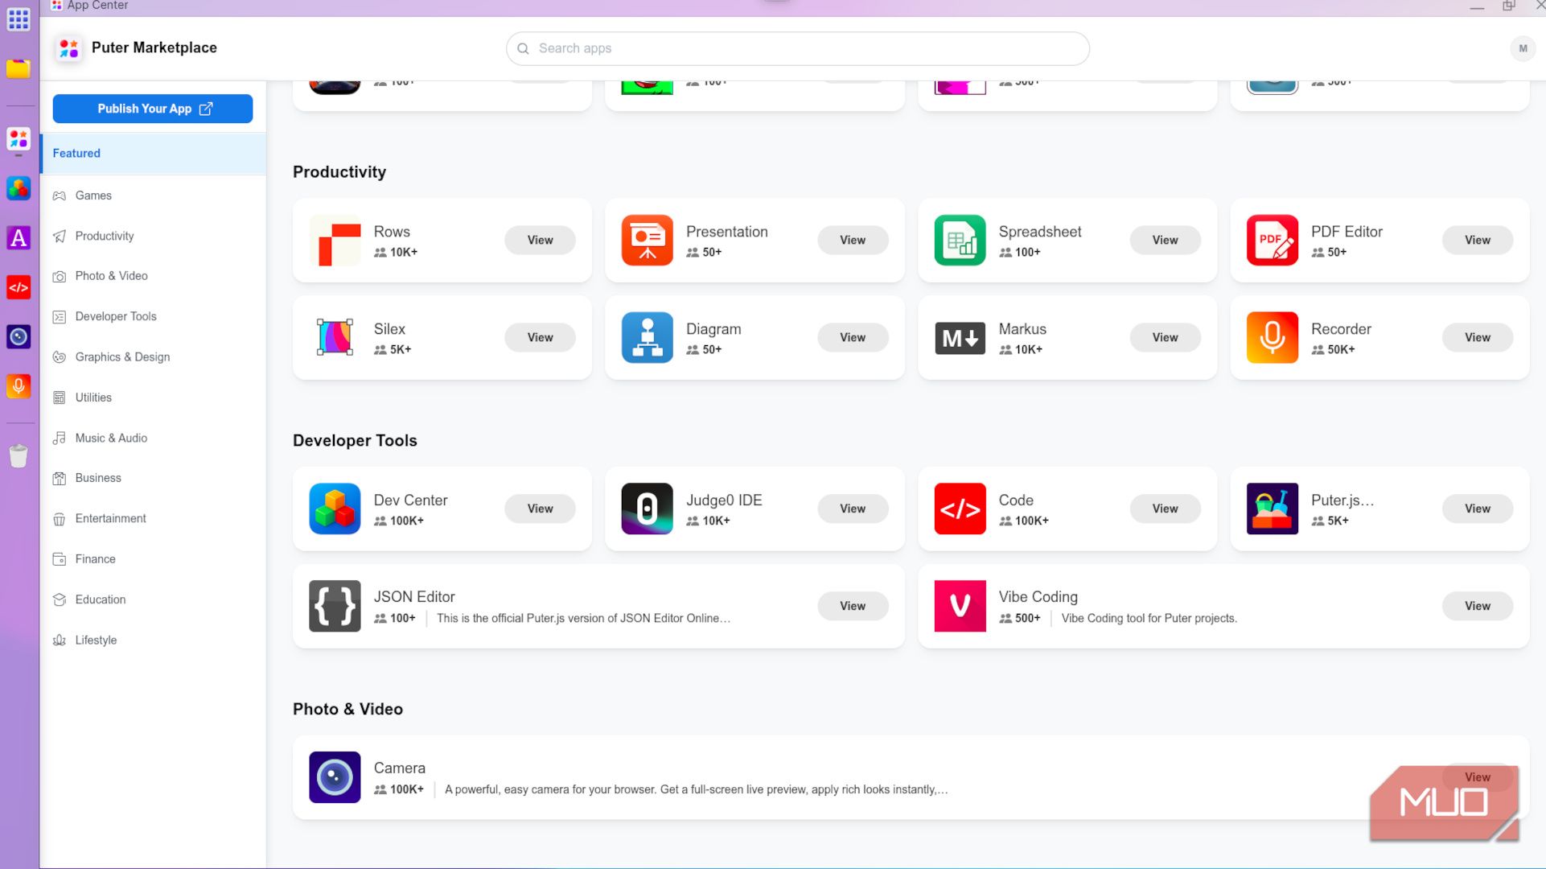Viewport: 1546px width, 869px height.
Task: Open Graphics & Design category
Action: pyautogui.click(x=153, y=356)
